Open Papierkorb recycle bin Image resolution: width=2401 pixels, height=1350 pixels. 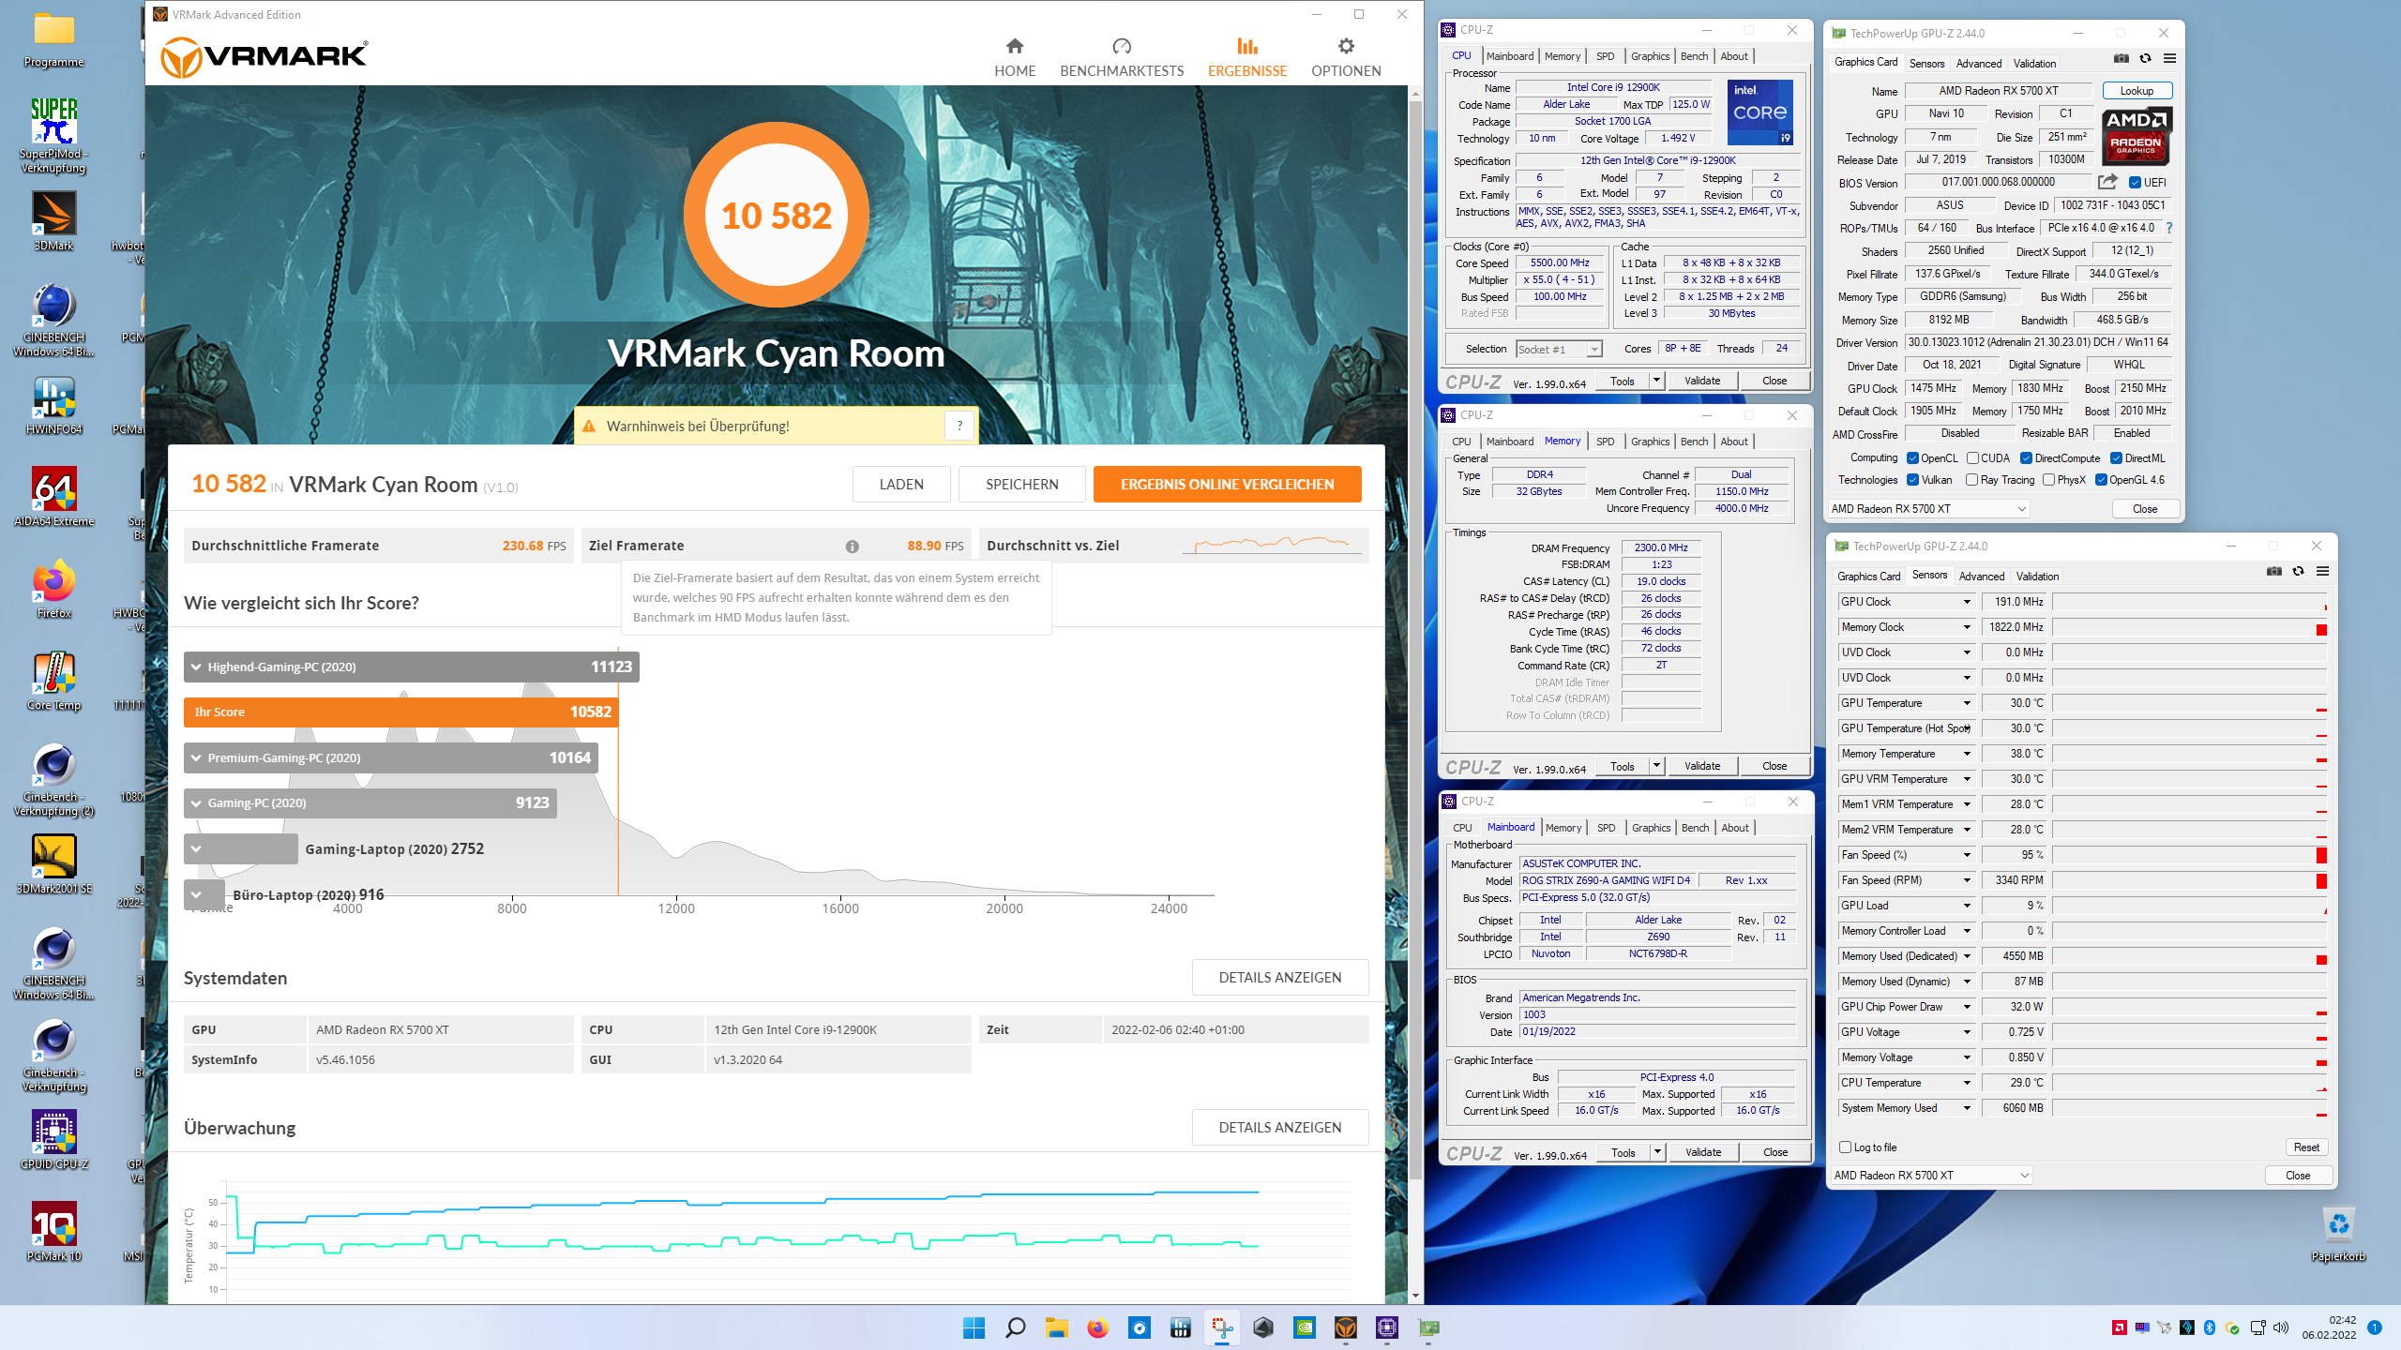(x=2338, y=1234)
